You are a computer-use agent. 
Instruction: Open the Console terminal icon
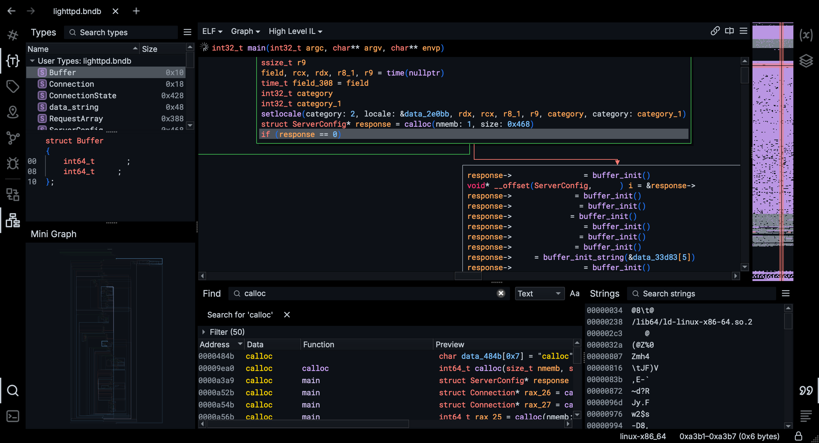point(13,416)
